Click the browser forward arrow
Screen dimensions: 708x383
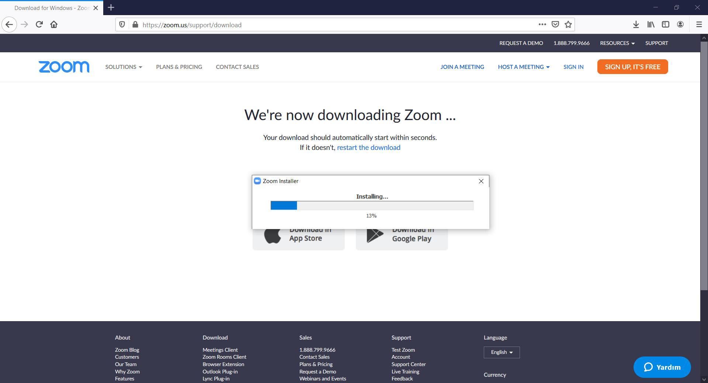point(24,25)
